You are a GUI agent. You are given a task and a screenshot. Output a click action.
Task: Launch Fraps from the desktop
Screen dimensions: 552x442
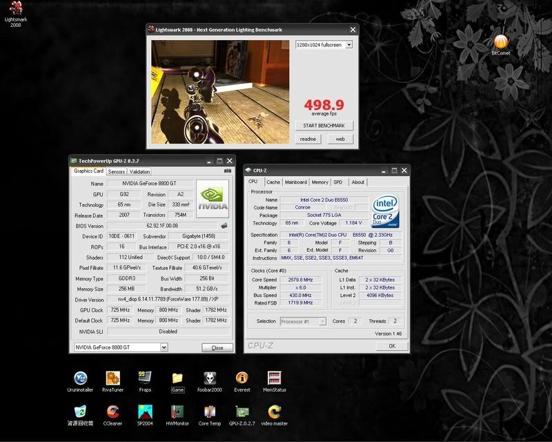coord(145,378)
